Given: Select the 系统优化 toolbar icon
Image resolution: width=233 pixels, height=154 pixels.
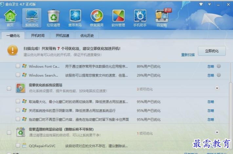Looking at the screenshot, I should 32,18.
